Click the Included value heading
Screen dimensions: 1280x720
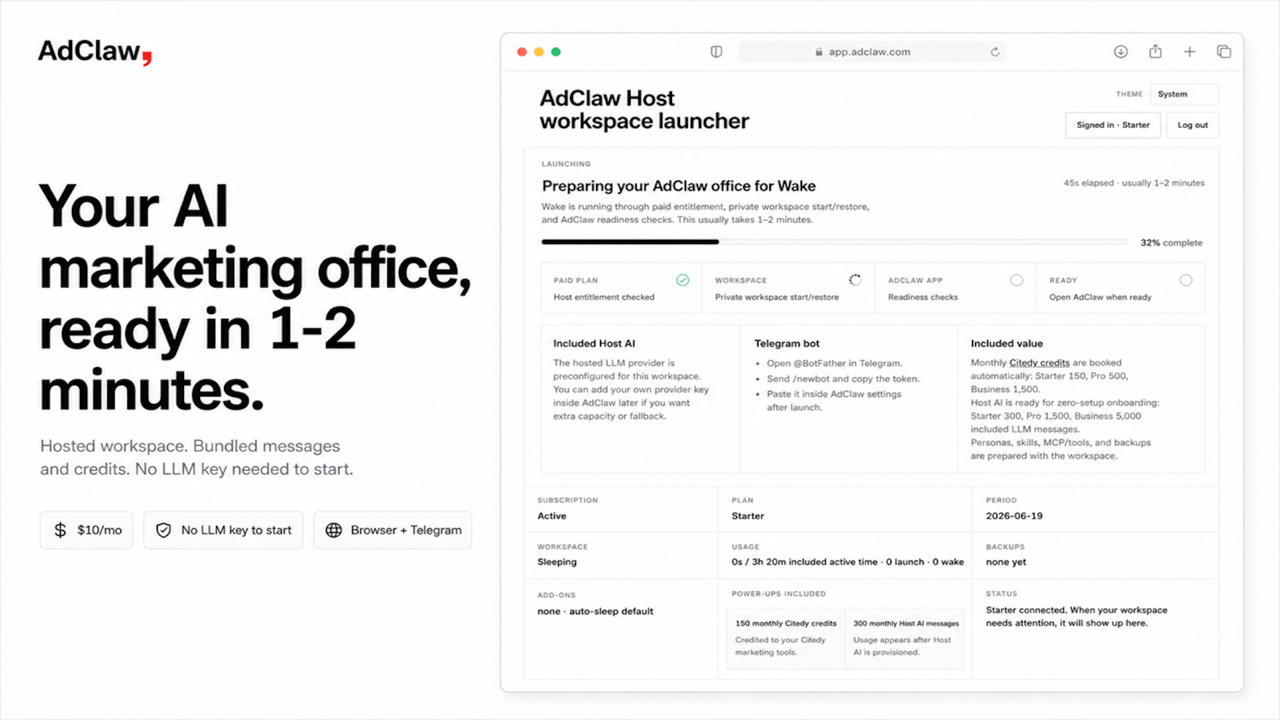[x=1007, y=343]
